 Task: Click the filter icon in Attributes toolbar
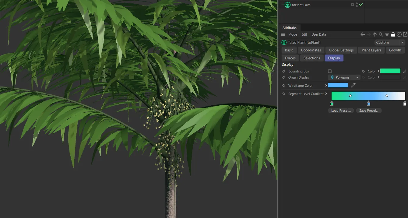(x=387, y=34)
